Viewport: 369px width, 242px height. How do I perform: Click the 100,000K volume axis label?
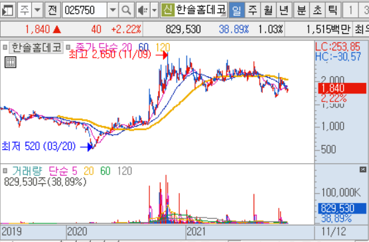click(x=340, y=193)
